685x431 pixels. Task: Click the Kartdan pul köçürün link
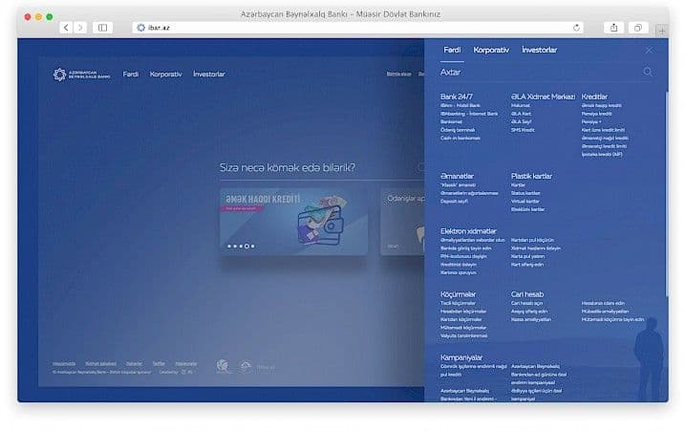(532, 241)
